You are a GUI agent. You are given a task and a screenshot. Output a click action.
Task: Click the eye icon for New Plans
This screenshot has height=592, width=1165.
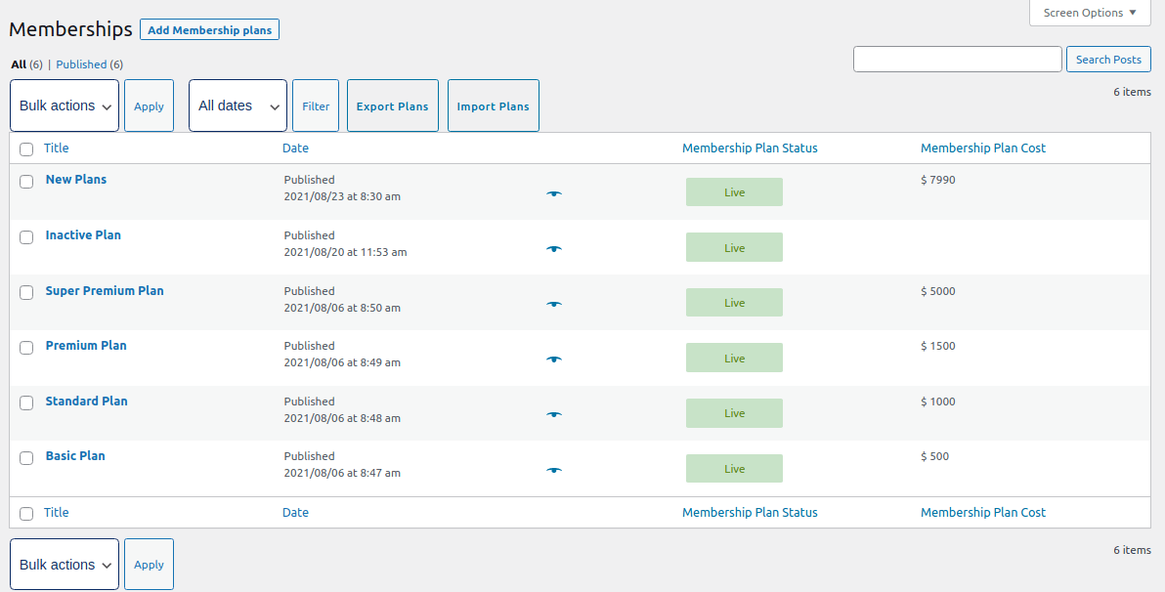554,193
